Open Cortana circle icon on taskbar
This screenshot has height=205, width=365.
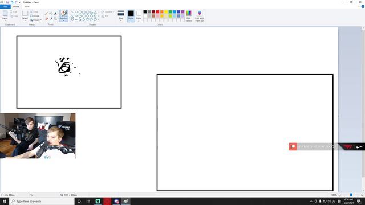coord(79,201)
